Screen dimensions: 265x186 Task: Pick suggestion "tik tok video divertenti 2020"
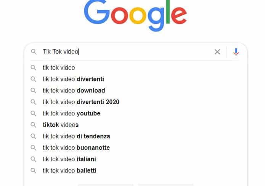(81, 102)
